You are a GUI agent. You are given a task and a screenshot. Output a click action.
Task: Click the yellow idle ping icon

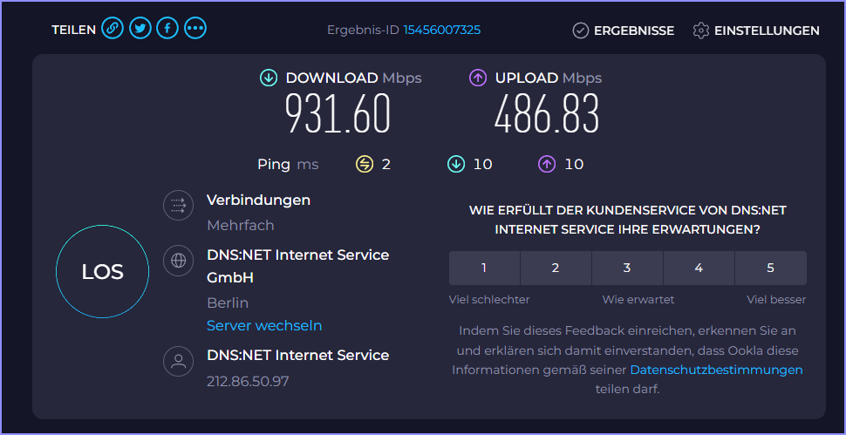[x=365, y=164]
